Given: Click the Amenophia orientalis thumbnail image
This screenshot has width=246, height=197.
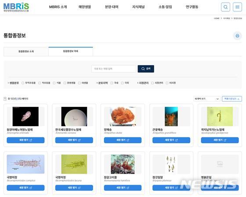Looking at the screenshot, I should (25, 116).
